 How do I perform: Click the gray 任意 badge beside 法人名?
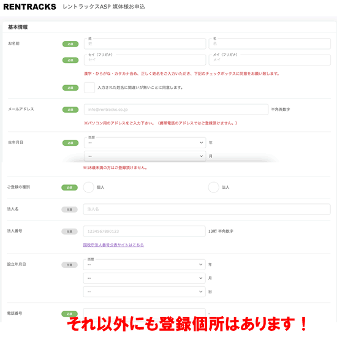pyautogui.click(x=70, y=210)
